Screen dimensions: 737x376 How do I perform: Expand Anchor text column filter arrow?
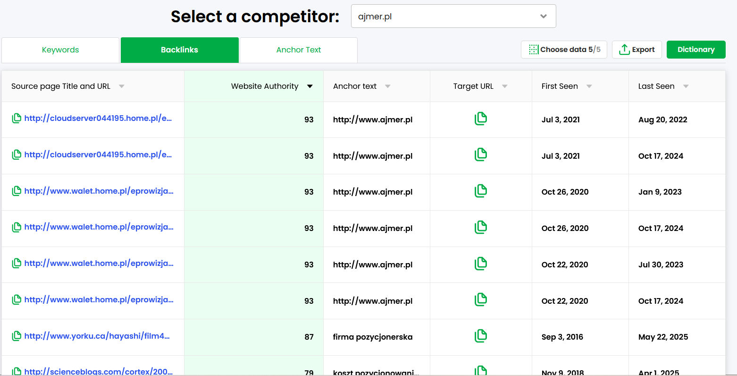(388, 86)
